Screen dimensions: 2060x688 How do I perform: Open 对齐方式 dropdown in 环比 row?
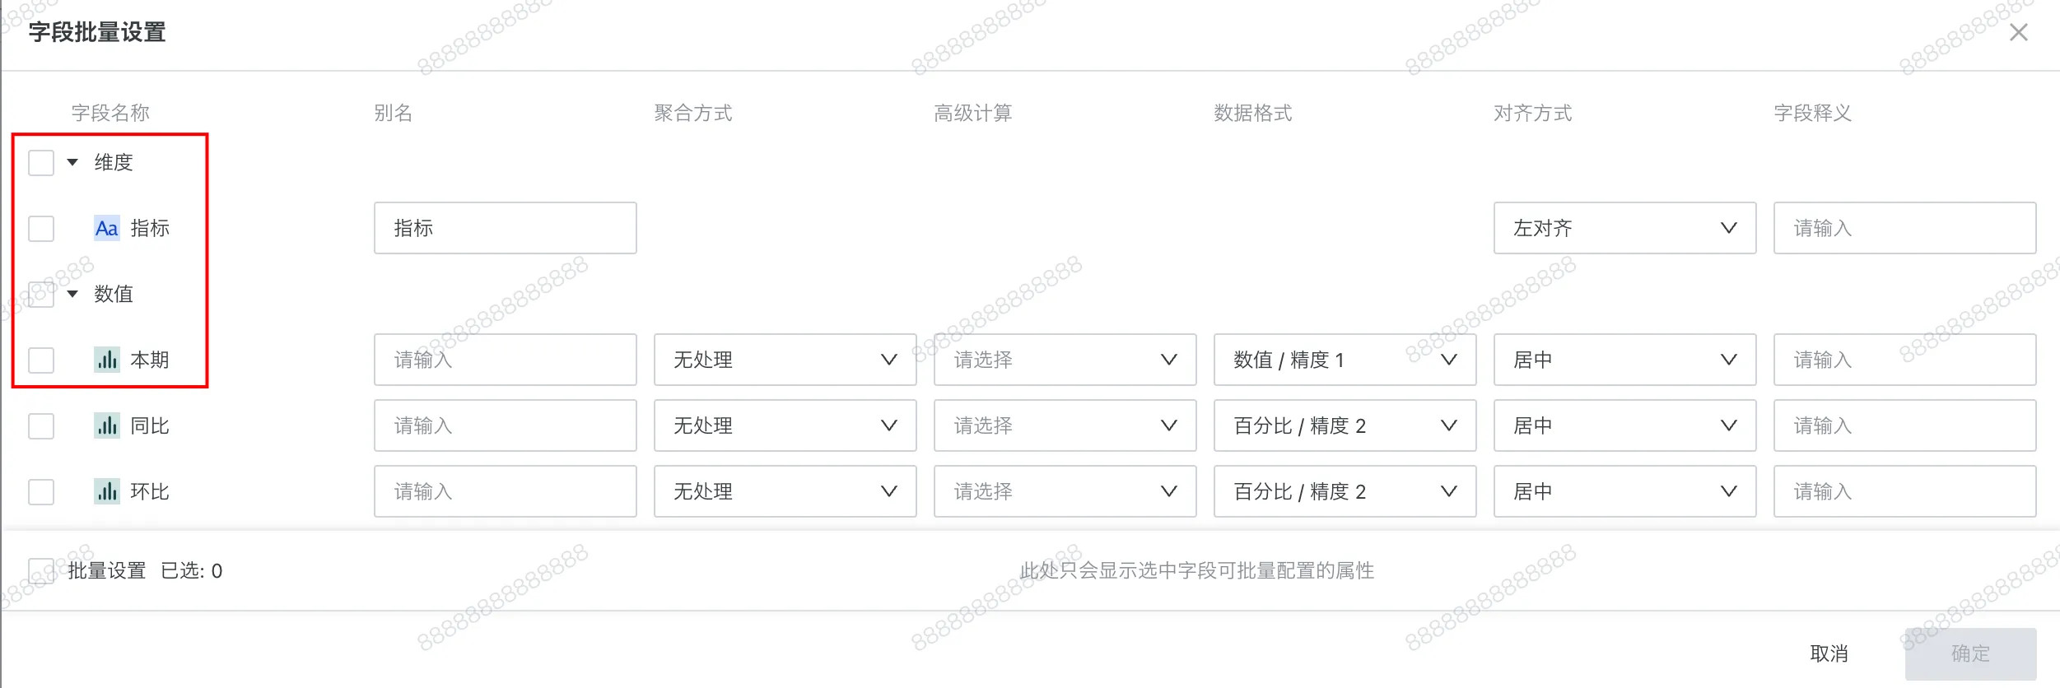1624,491
